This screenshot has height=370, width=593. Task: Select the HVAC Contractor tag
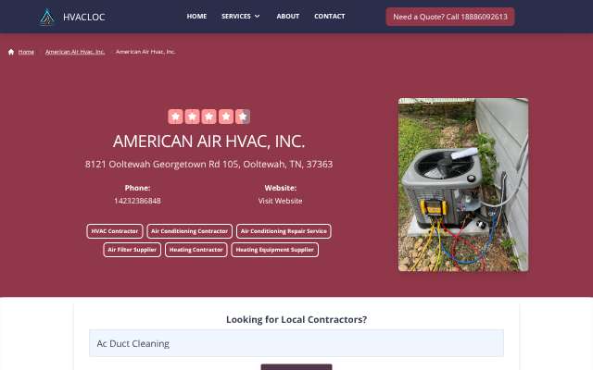click(115, 231)
